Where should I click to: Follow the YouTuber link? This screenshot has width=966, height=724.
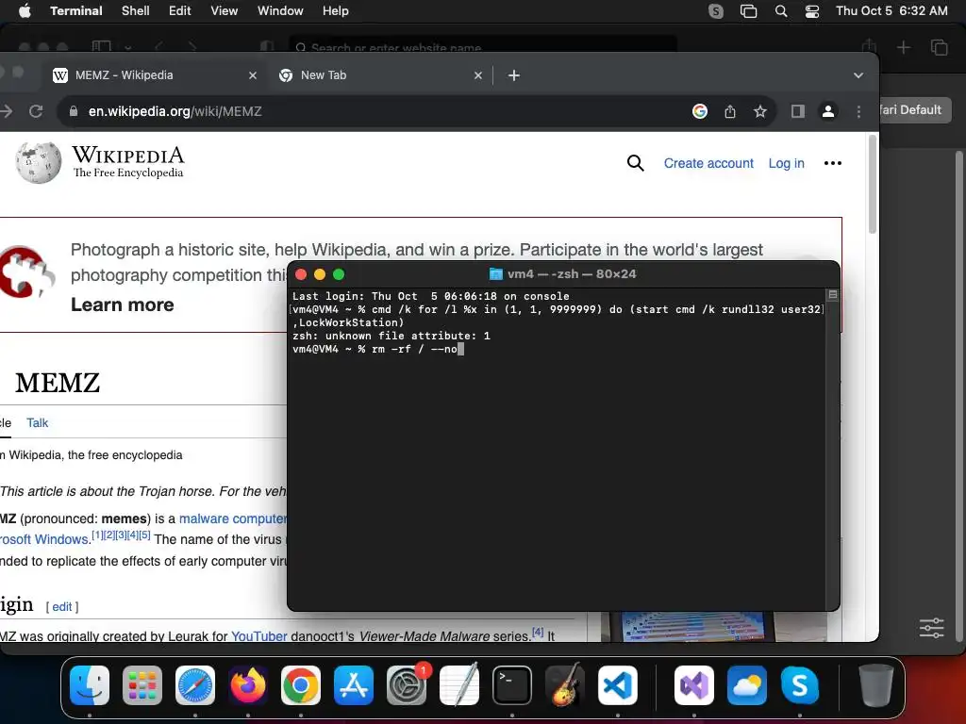click(x=258, y=636)
